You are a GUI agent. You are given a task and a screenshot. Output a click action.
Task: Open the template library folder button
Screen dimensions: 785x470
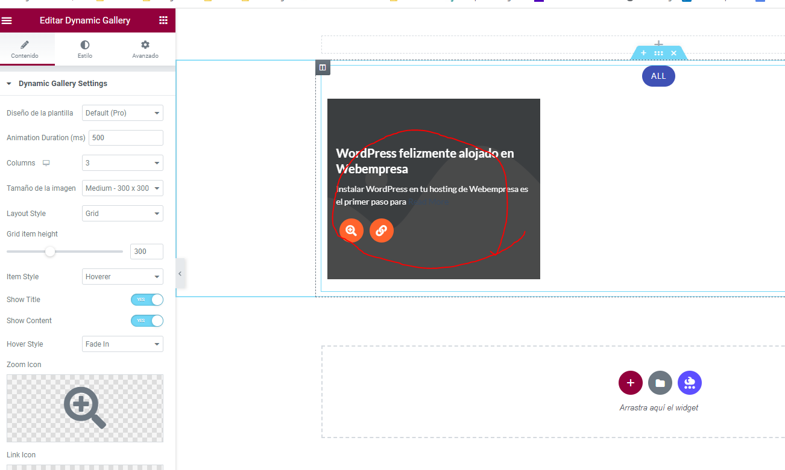660,383
